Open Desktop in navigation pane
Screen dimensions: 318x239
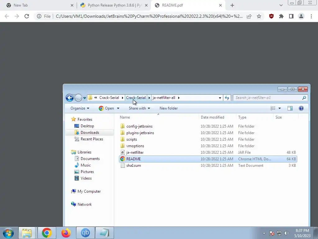click(x=87, y=126)
